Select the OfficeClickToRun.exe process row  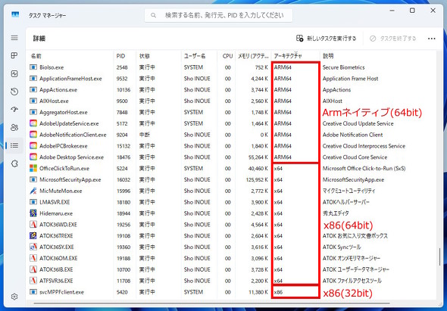click(231, 168)
